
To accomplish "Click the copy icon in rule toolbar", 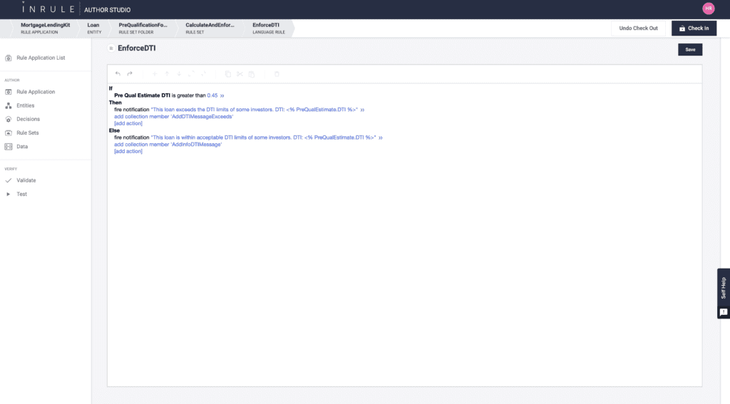I will tap(227, 73).
